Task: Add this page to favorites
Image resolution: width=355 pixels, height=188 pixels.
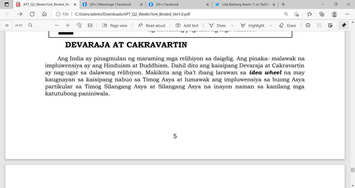Action: (296, 14)
